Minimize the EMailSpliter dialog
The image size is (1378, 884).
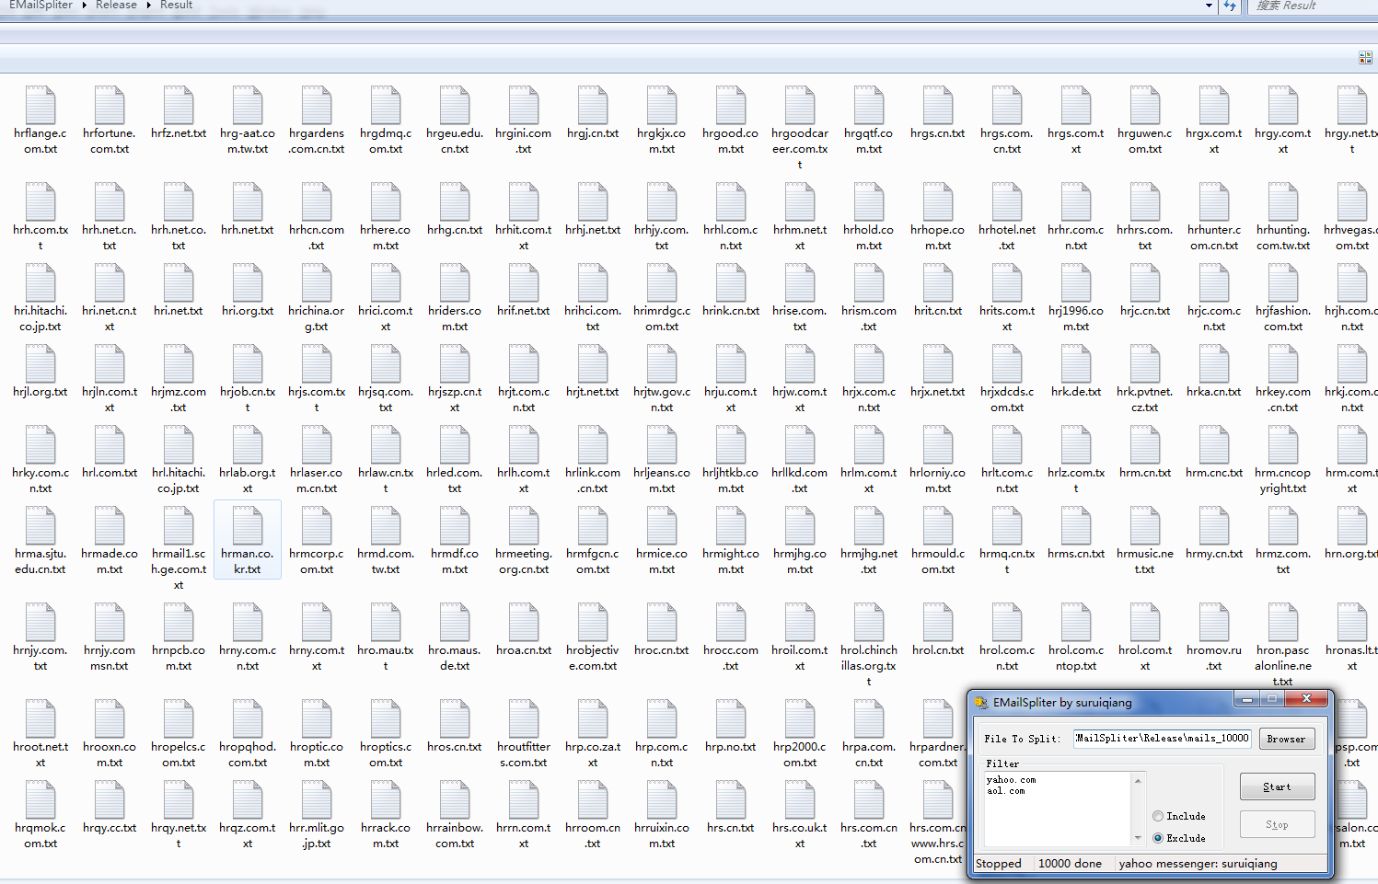click(1247, 700)
